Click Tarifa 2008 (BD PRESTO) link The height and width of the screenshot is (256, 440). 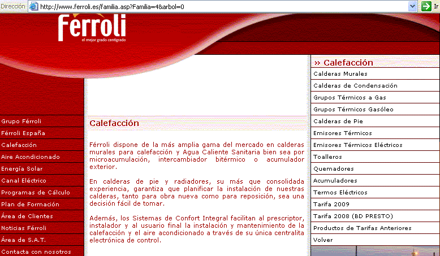[353, 216]
